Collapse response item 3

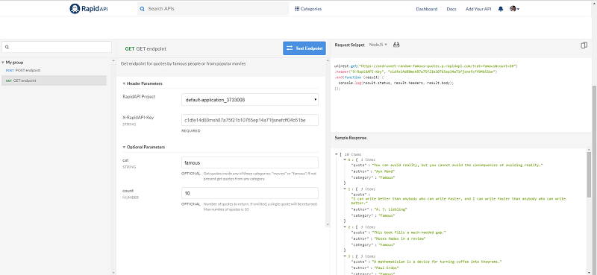coord(345,256)
